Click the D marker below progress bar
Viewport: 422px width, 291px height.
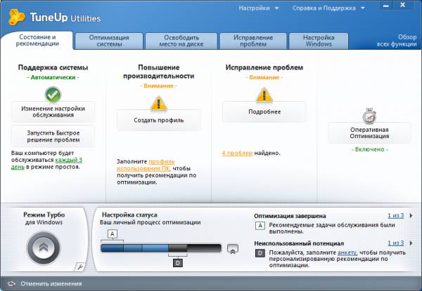click(178, 263)
